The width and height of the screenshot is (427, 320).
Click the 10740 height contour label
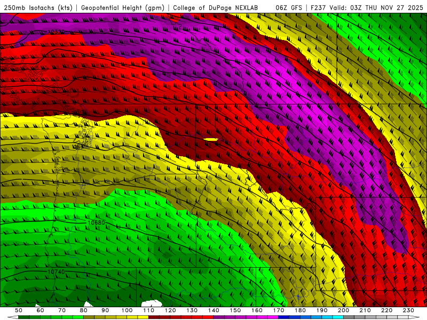57,271
